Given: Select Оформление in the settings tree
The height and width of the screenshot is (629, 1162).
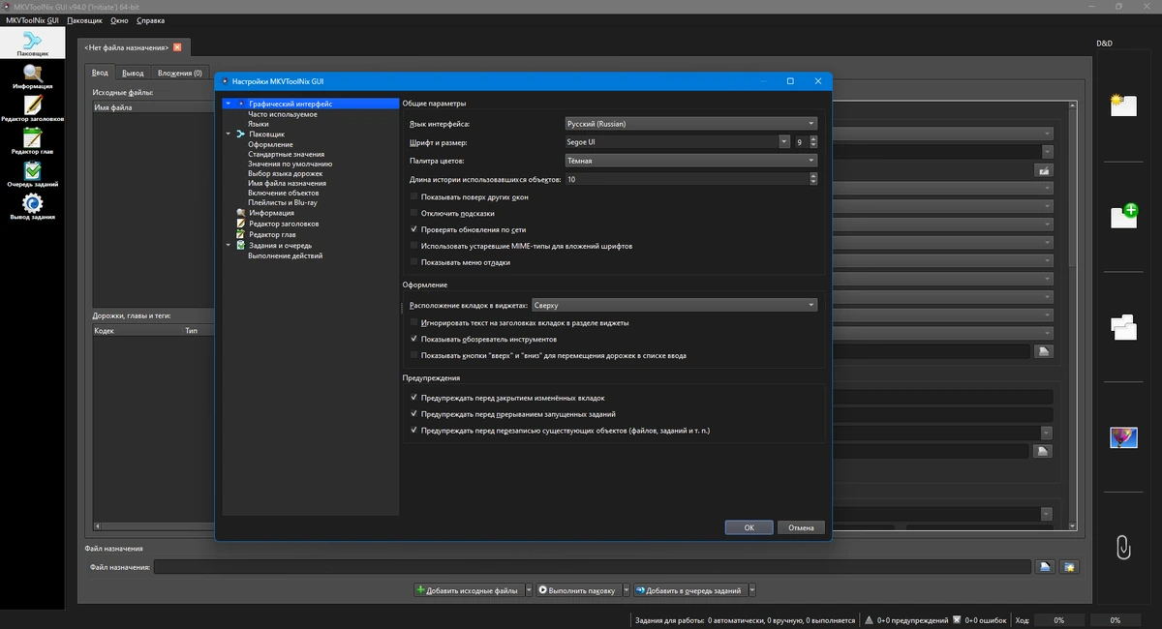Looking at the screenshot, I should (270, 144).
